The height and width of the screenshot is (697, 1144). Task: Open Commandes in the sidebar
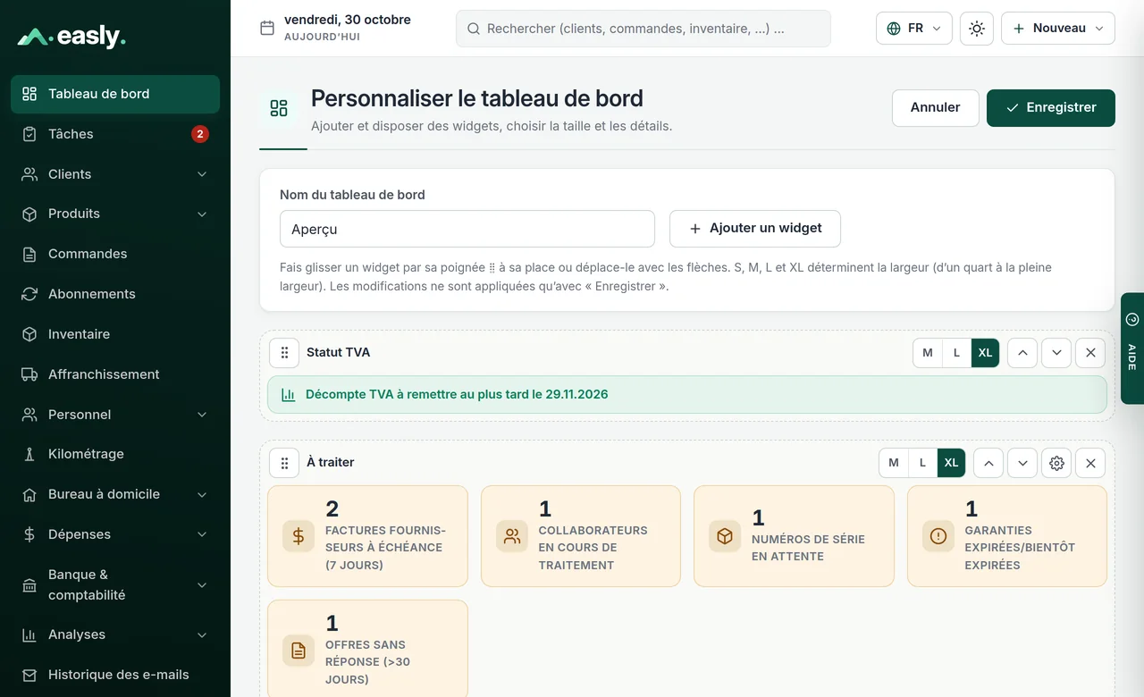pyautogui.click(x=115, y=254)
